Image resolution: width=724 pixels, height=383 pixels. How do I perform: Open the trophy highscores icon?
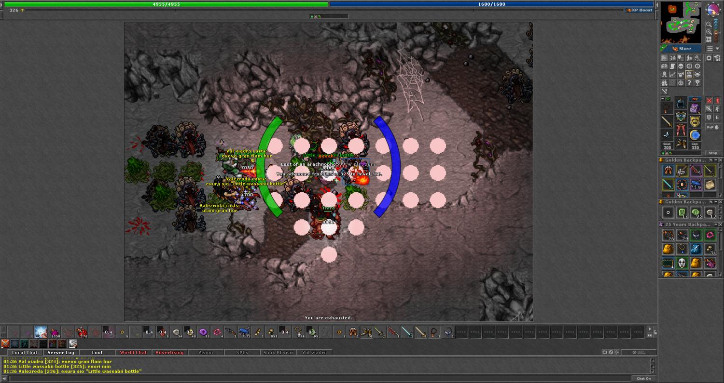click(x=697, y=83)
